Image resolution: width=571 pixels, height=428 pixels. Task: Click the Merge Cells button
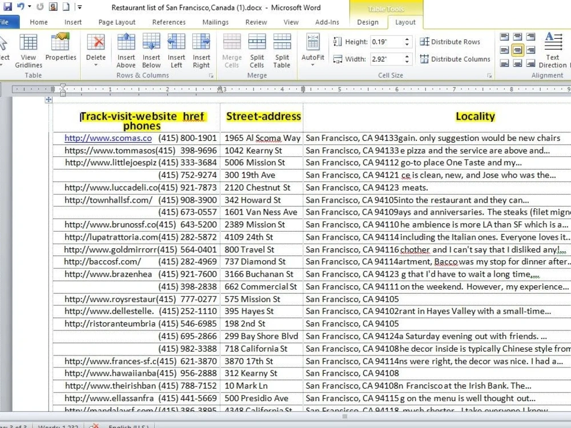232,51
